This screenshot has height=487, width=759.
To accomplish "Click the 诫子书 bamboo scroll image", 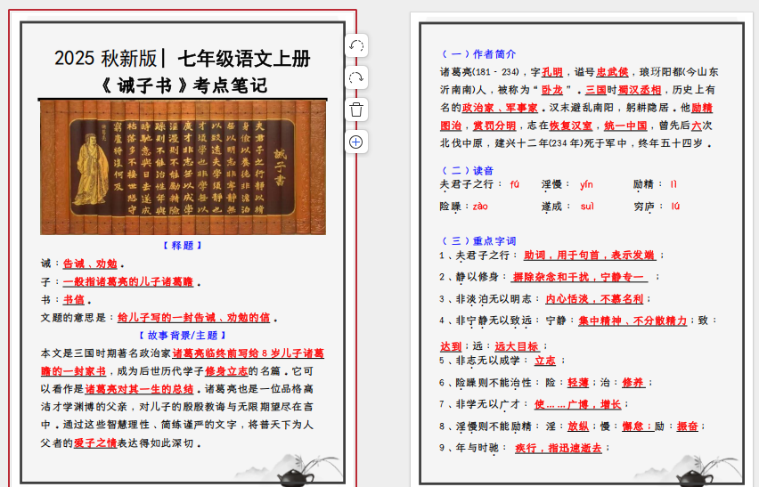I will [x=183, y=166].
